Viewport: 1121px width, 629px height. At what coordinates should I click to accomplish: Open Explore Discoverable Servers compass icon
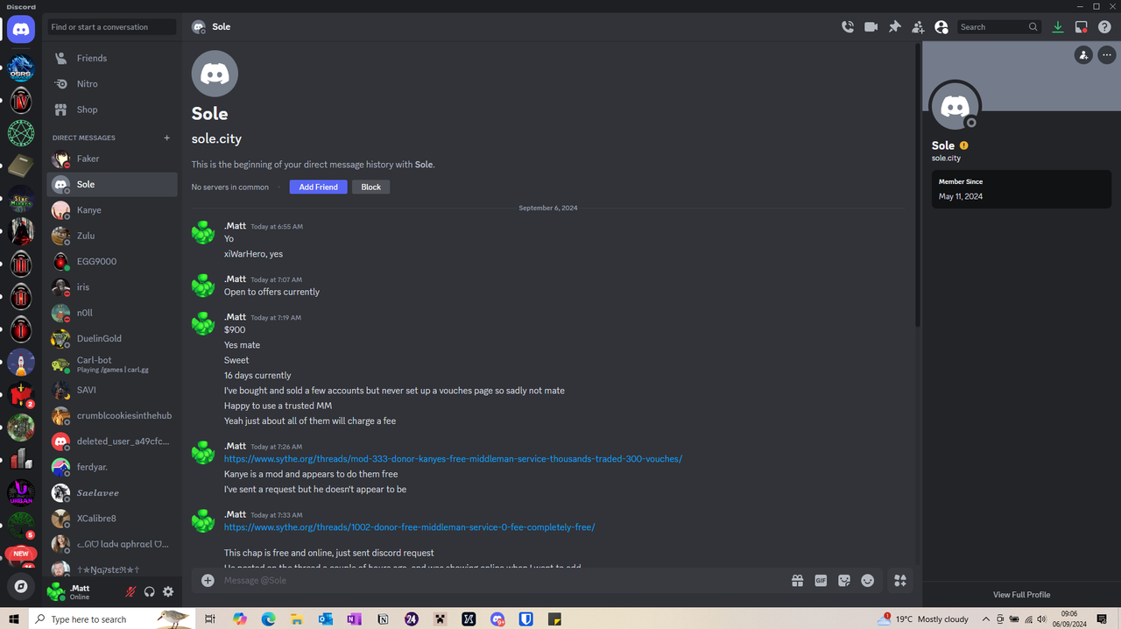[x=21, y=586]
